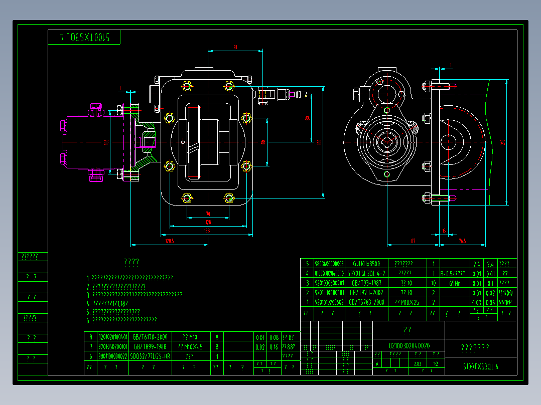Click the part code "9201010203602"
Image resolution: width=541 pixels, height=405 pixels.
pos(329,302)
